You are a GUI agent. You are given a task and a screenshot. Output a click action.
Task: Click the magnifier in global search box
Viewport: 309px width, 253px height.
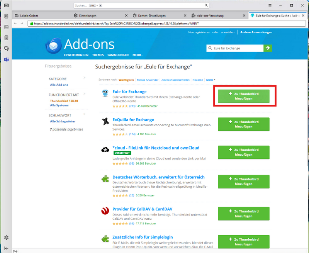(x=206, y=5)
